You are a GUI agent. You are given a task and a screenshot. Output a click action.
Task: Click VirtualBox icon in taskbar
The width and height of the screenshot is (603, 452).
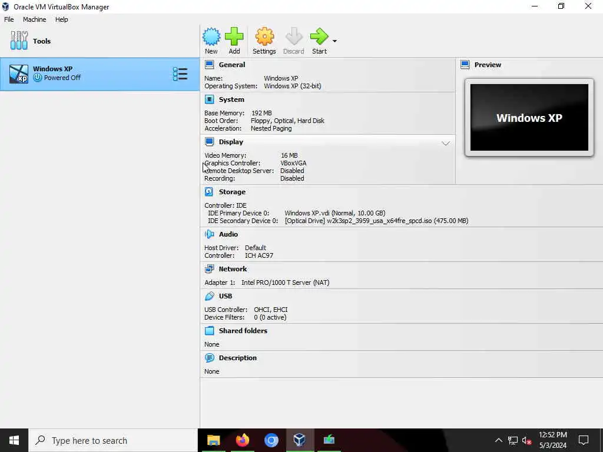click(x=300, y=440)
